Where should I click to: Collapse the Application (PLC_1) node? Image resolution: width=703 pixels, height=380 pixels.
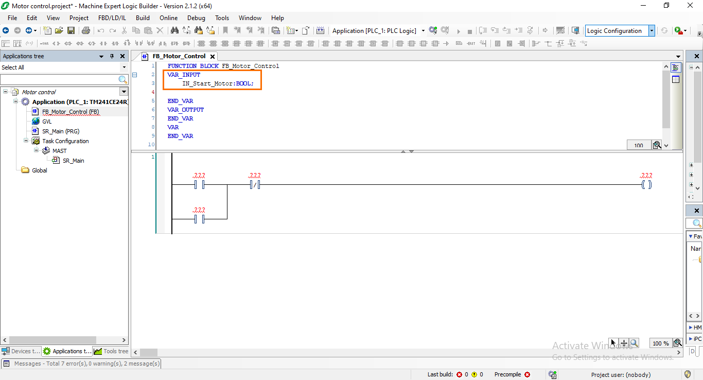(x=16, y=101)
